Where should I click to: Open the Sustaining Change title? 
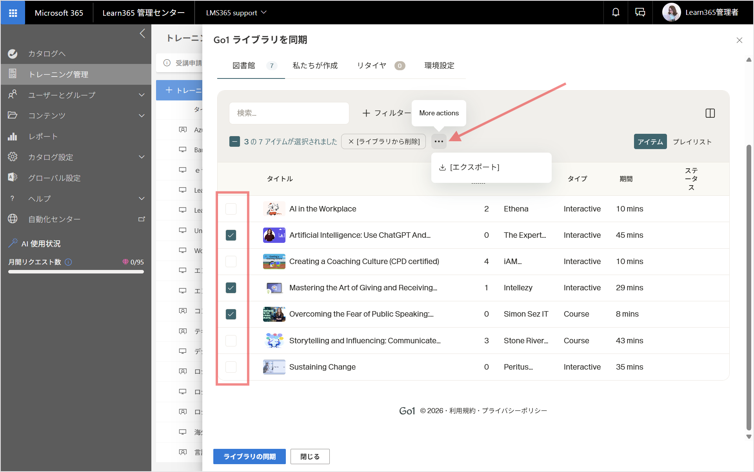click(x=322, y=367)
